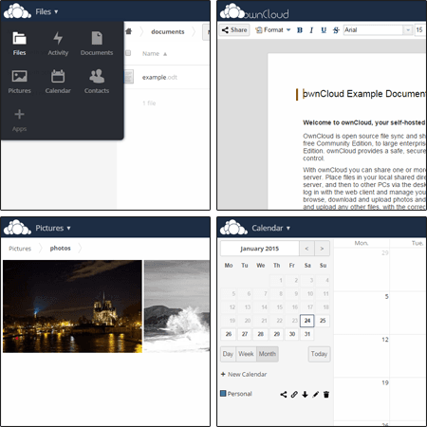Show CalDAV link for Personal calendar

click(x=294, y=394)
